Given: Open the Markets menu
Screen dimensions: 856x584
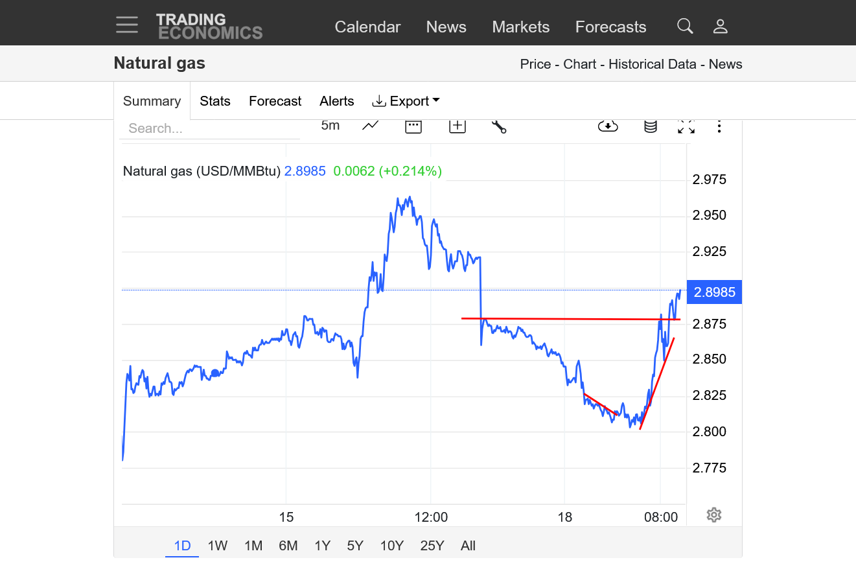Looking at the screenshot, I should point(520,27).
